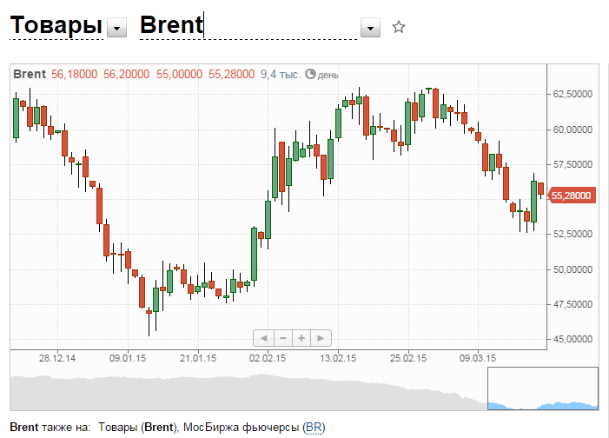Click the 50,00000 price axis label
Viewport: 609px width, 438px height.
[x=573, y=269]
